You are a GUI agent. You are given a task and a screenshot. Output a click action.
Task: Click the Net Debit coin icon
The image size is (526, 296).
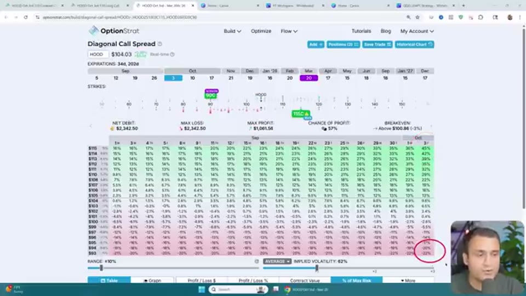[112, 128]
